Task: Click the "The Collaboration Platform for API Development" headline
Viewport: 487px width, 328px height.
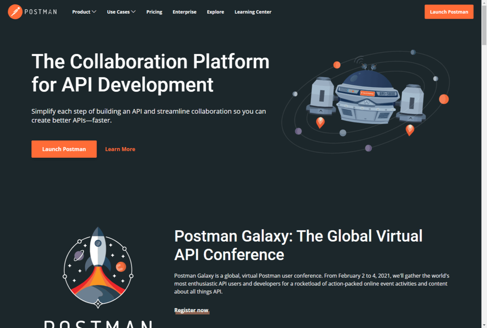Action: click(x=150, y=73)
